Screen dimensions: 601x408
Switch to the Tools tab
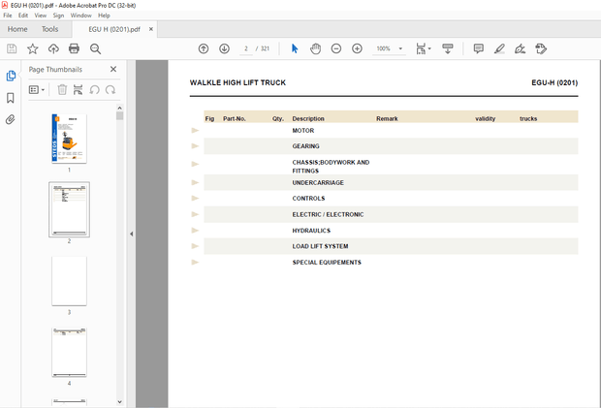49,29
